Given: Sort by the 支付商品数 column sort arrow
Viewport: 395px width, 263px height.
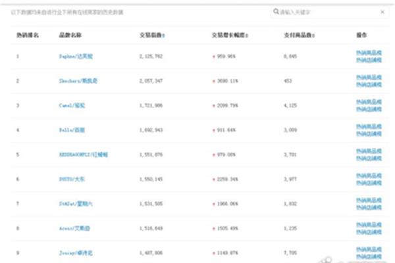Looking at the screenshot, I should click(x=313, y=36).
